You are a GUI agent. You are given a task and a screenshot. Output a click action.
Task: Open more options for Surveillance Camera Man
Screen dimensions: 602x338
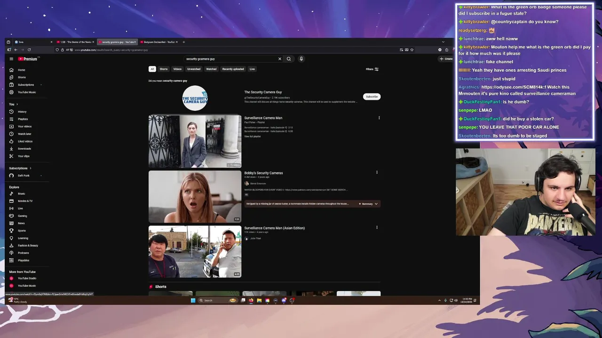[x=379, y=118]
